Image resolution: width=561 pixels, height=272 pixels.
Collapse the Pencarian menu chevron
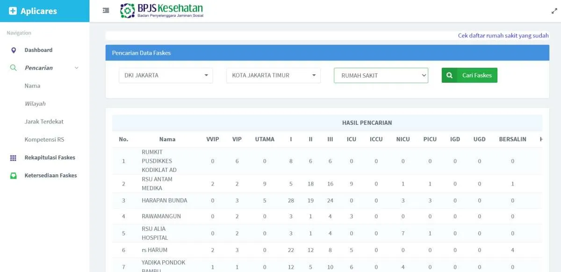pyautogui.click(x=77, y=68)
